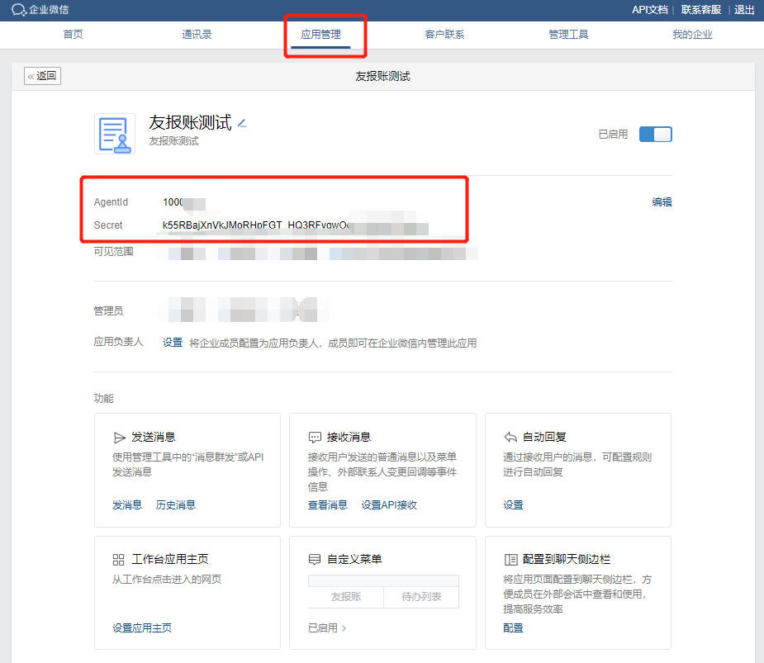This screenshot has height=663, width=764.
Task: Click the 待办列表 menu preview item
Action: [421, 597]
